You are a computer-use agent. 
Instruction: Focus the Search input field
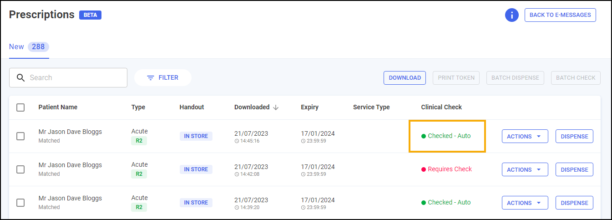pyautogui.click(x=75, y=78)
